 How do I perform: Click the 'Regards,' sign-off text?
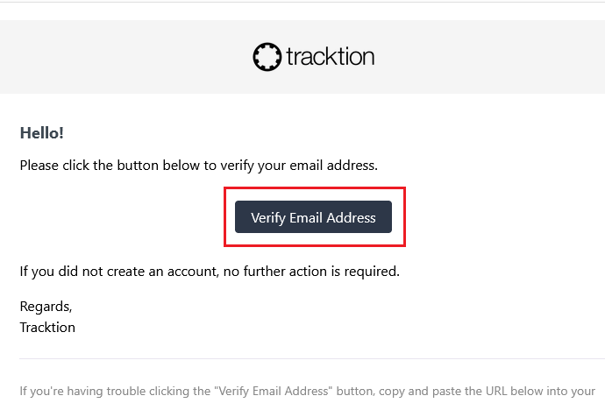point(46,307)
